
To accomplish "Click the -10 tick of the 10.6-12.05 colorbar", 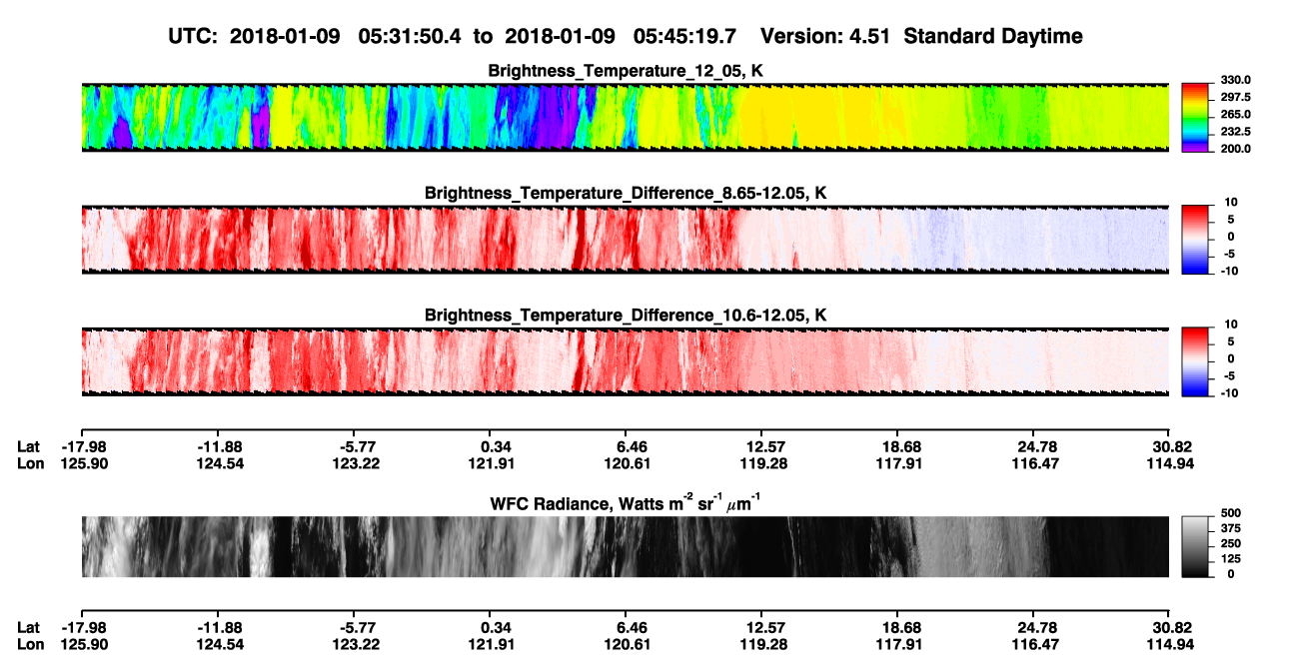I will [x=1229, y=393].
